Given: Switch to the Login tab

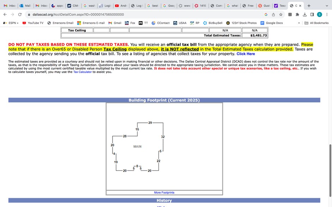Looking at the screenshot, I should 105,6.
